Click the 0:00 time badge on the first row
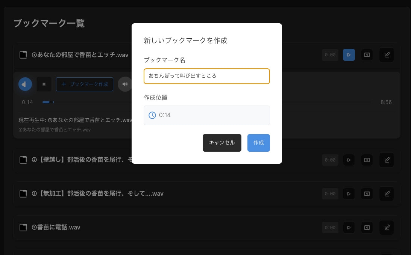This screenshot has height=255, width=411. pos(330,55)
